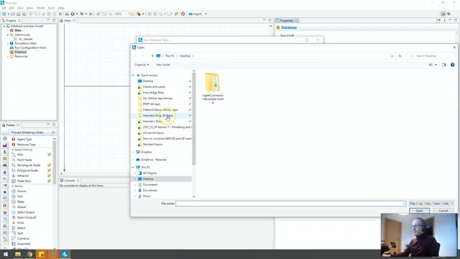Select Main agent in Projects tree
Screen dimensions: 460x259
pos(18,30)
